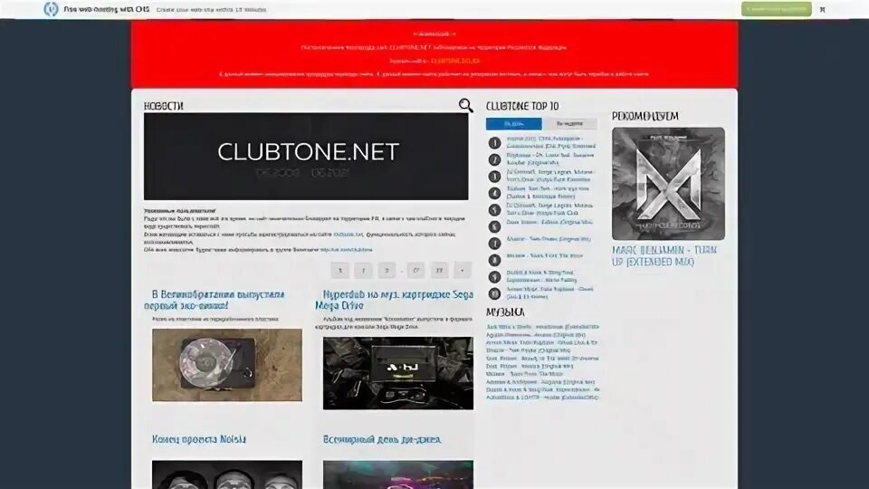The height and width of the screenshot is (489, 869).
Task: Click the CLUBTONE.NET header banner image
Action: (306, 157)
